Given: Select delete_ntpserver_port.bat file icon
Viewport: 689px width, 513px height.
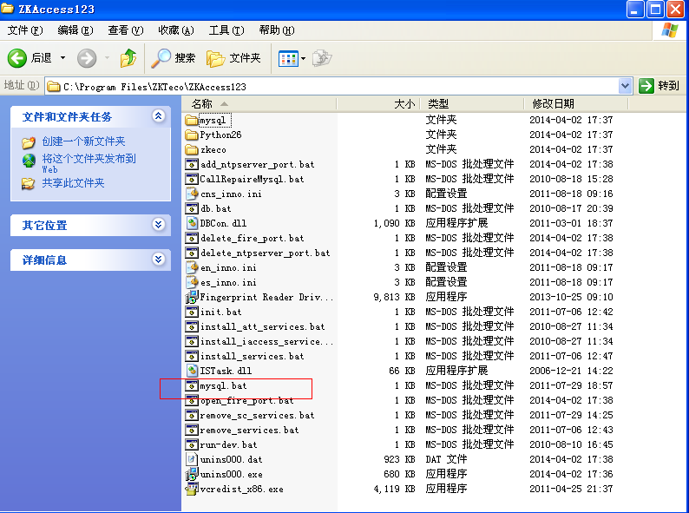Looking at the screenshot, I should tap(192, 253).
